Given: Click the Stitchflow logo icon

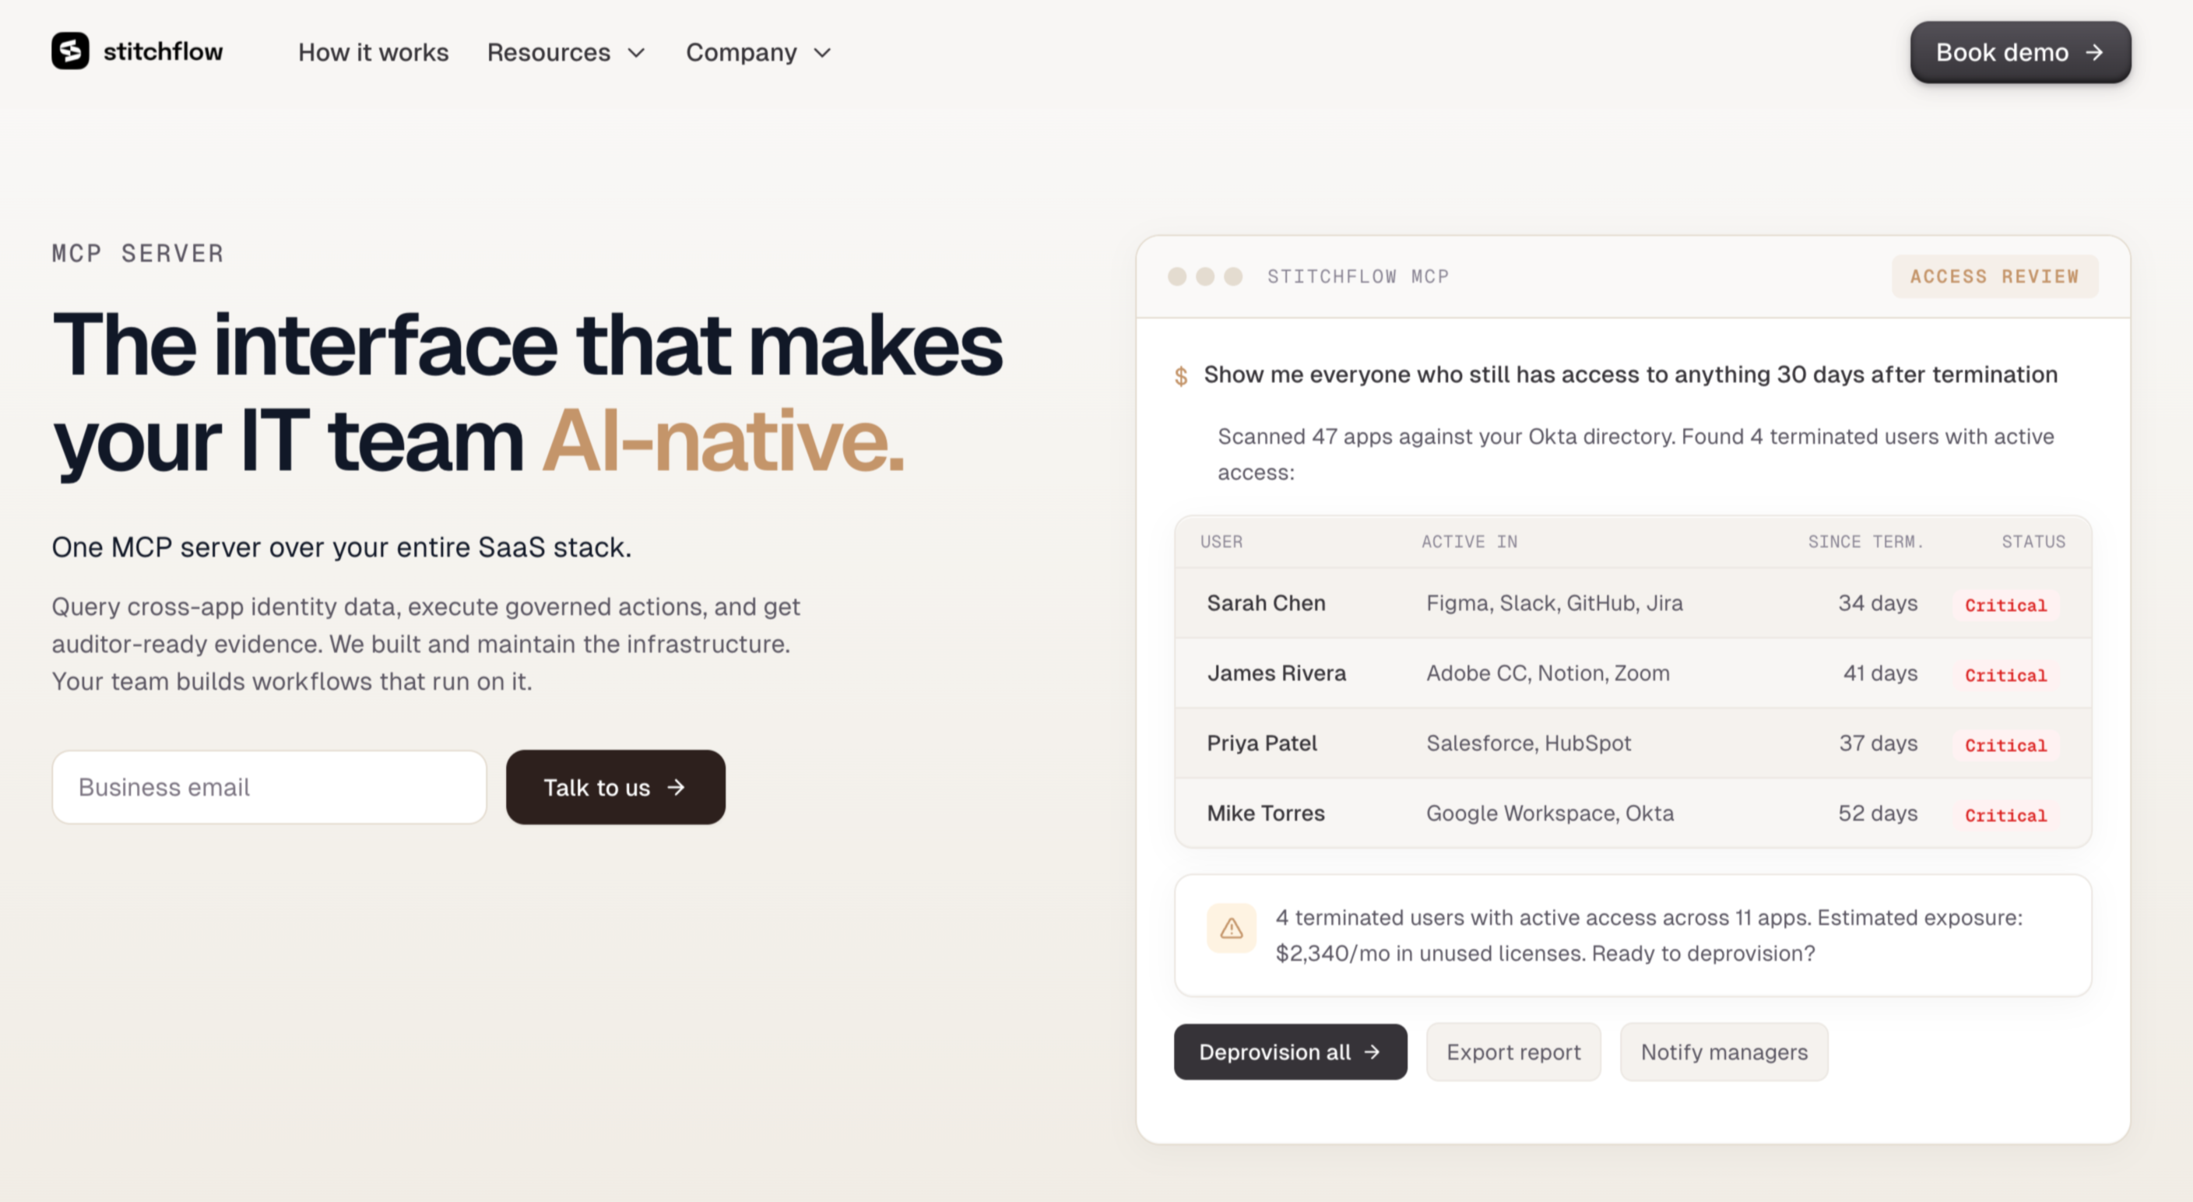Looking at the screenshot, I should pyautogui.click(x=70, y=51).
